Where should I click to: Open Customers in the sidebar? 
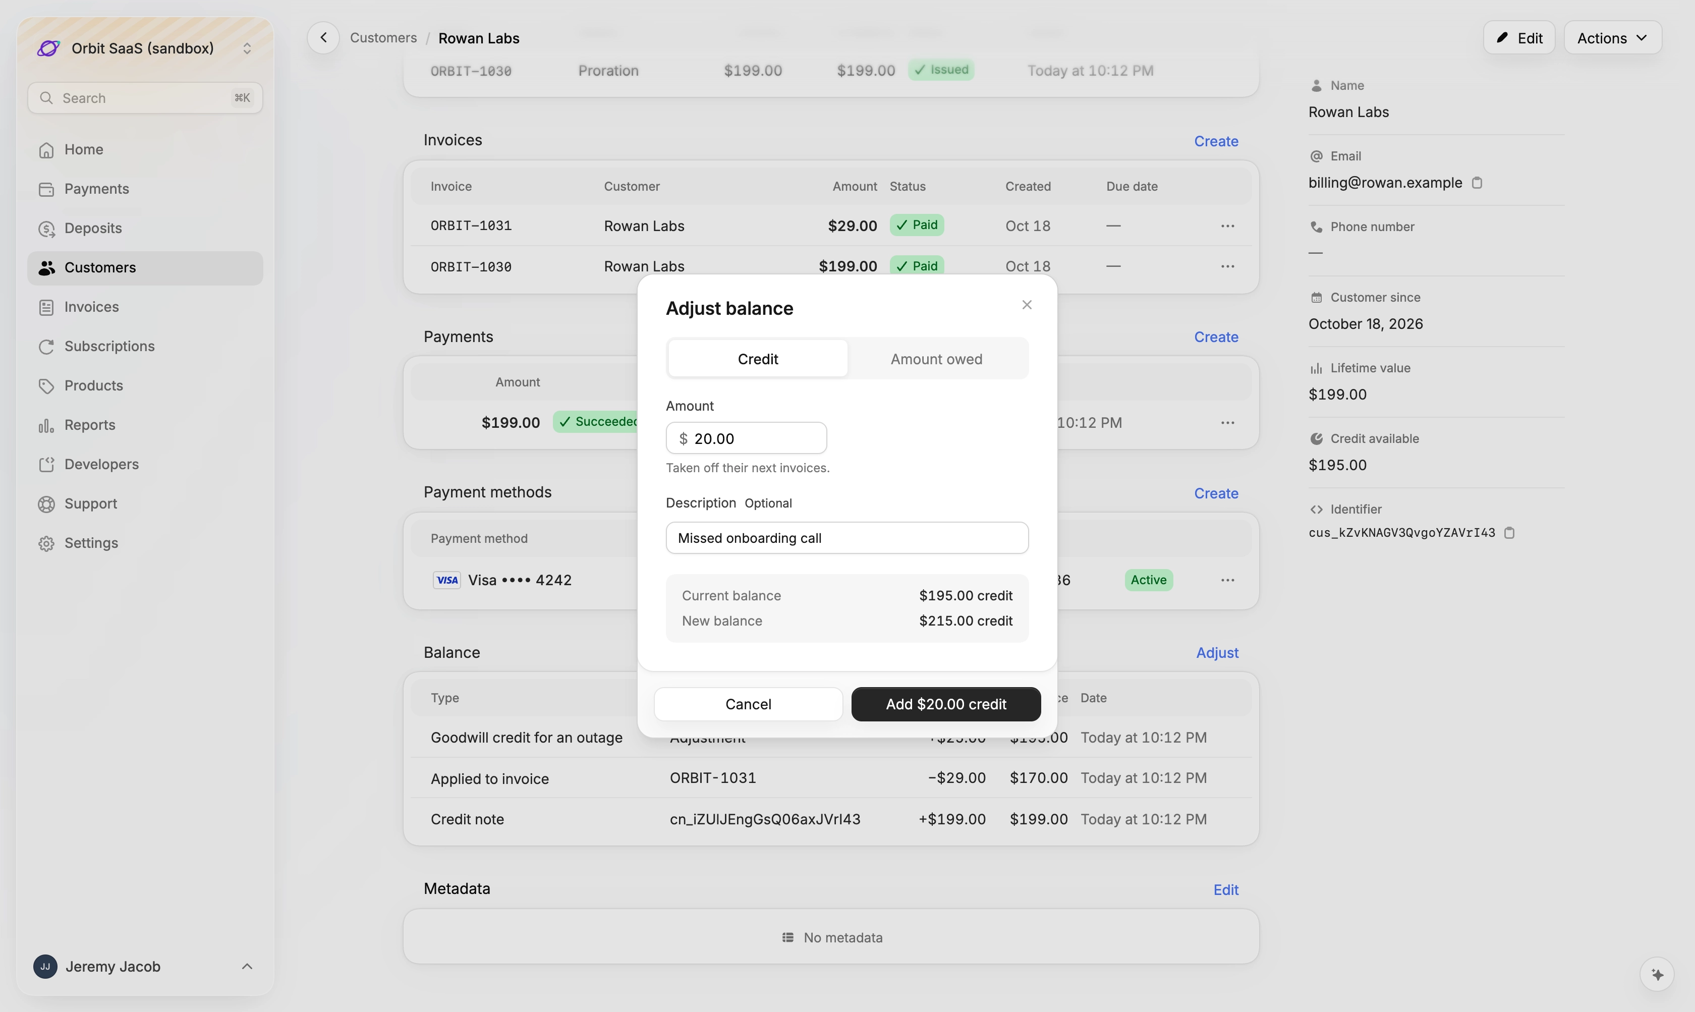pos(145,268)
